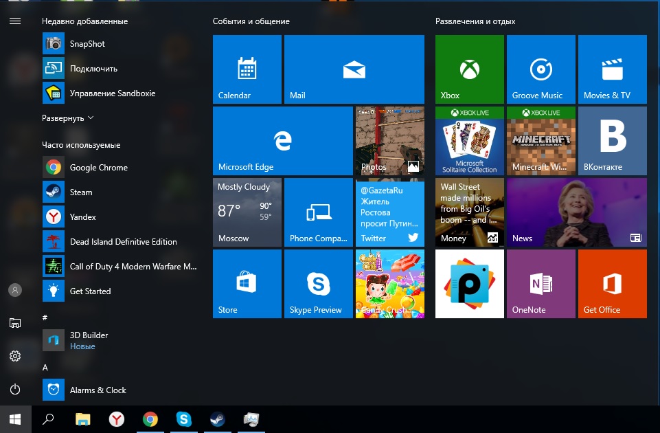The image size is (660, 433).
Task: Open the Moscow weather tile
Action: tap(247, 212)
